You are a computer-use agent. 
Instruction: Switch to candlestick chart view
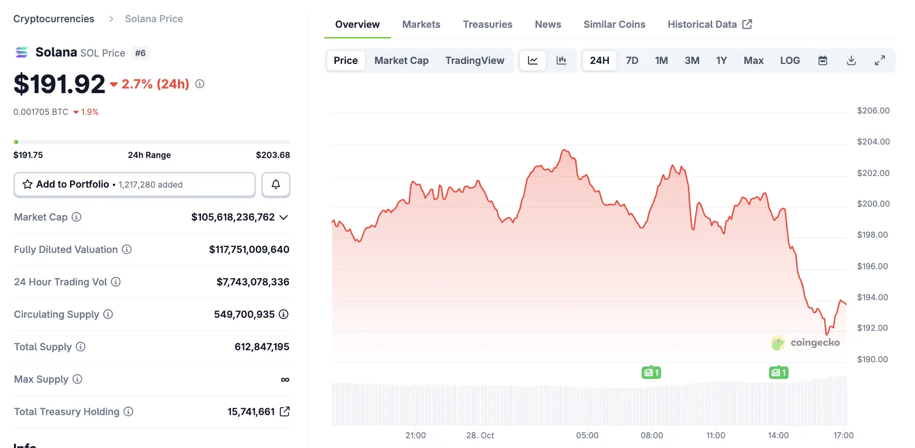pyautogui.click(x=562, y=60)
